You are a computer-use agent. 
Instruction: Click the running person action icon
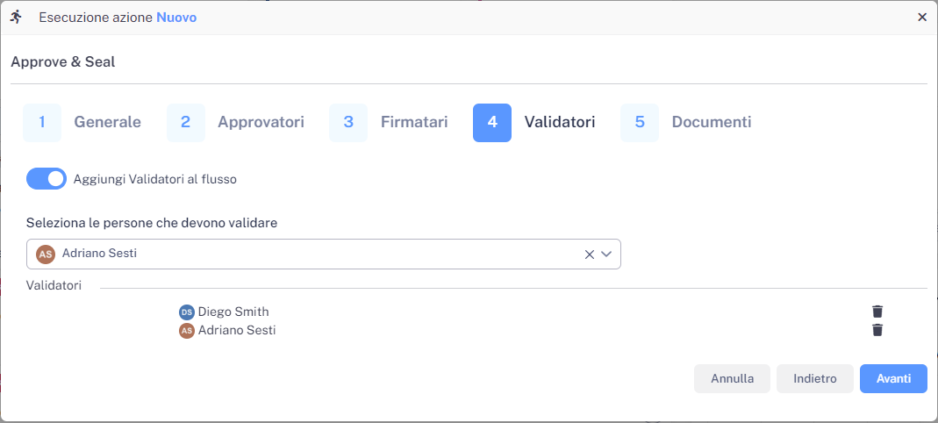tap(16, 17)
